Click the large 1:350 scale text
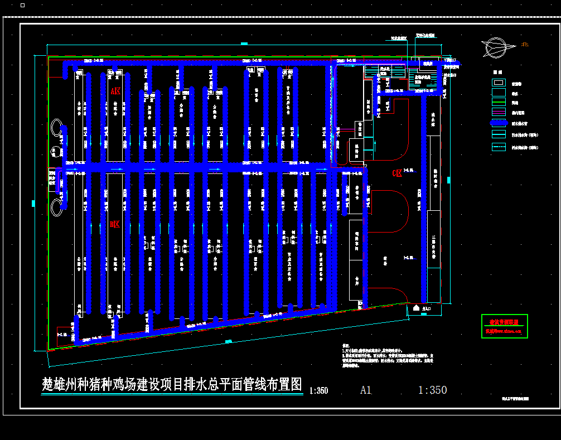This screenshot has height=440, width=561. pyautogui.click(x=433, y=390)
